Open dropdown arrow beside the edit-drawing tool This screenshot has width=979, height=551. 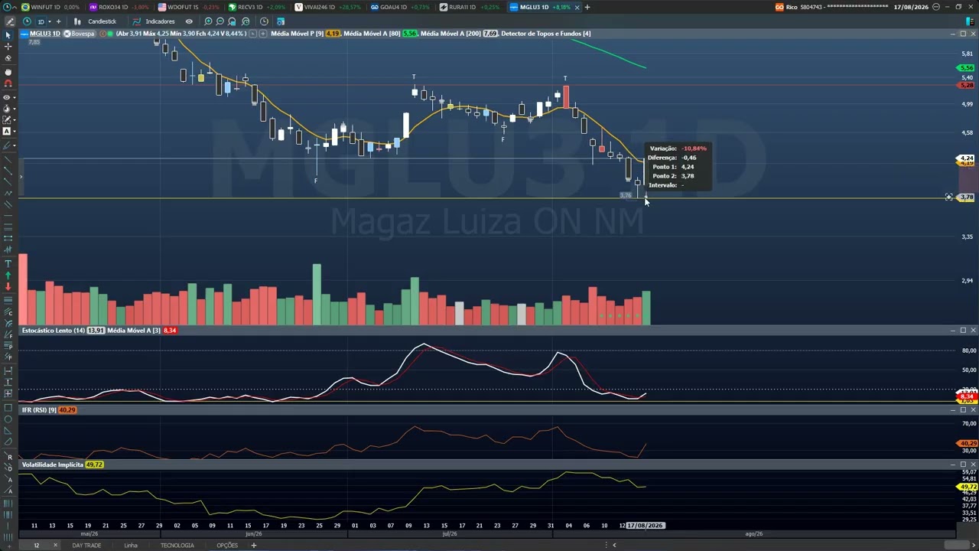click(x=15, y=119)
